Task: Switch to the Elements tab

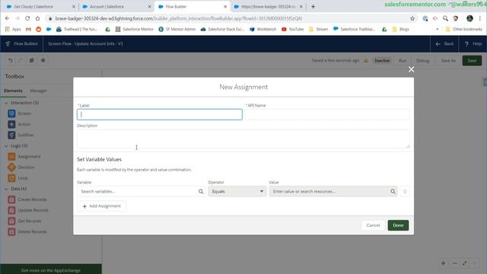Action: (x=13, y=91)
